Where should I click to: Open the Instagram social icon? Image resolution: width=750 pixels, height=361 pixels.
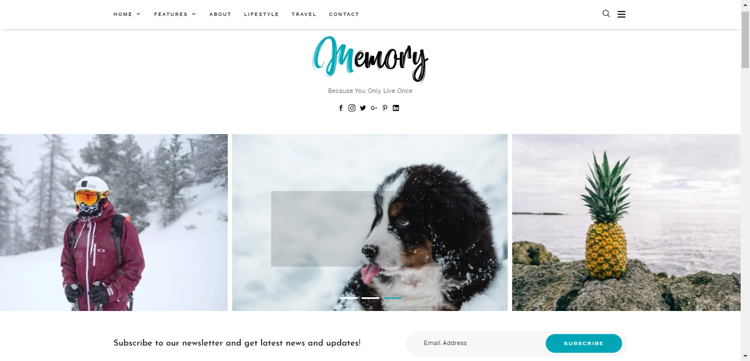click(352, 108)
